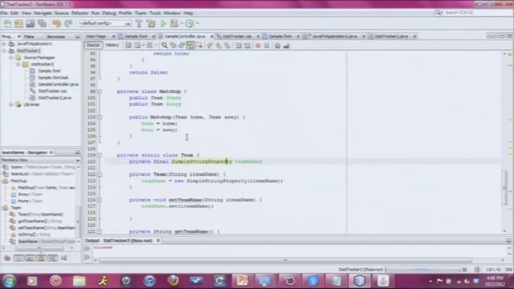The image size is (514, 289).
Task: Open the Tools menu
Action: click(155, 13)
